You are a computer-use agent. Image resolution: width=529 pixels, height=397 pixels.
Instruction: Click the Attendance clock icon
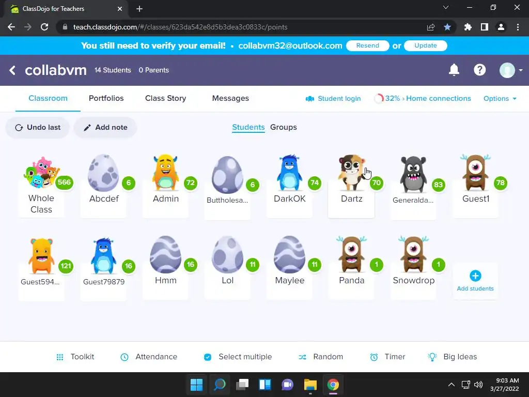[125, 357]
